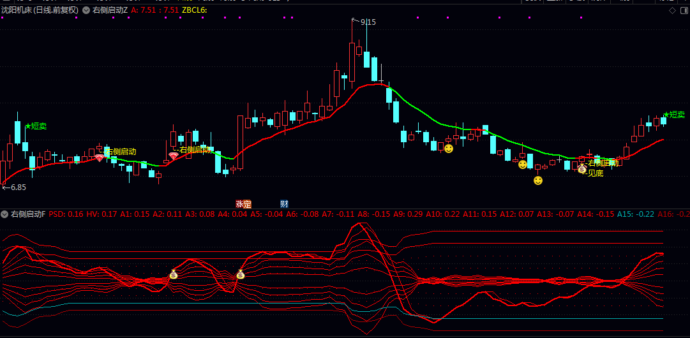The height and width of the screenshot is (338, 690).
Task: Click the leftmost money bag in indicator panel
Action: tap(173, 275)
